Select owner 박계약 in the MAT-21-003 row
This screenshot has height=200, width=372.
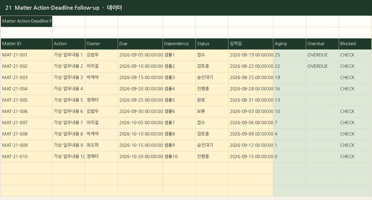(x=101, y=78)
